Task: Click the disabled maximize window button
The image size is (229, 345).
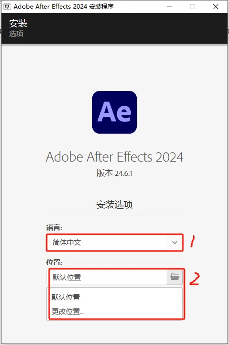Action: pyautogui.click(x=193, y=7)
